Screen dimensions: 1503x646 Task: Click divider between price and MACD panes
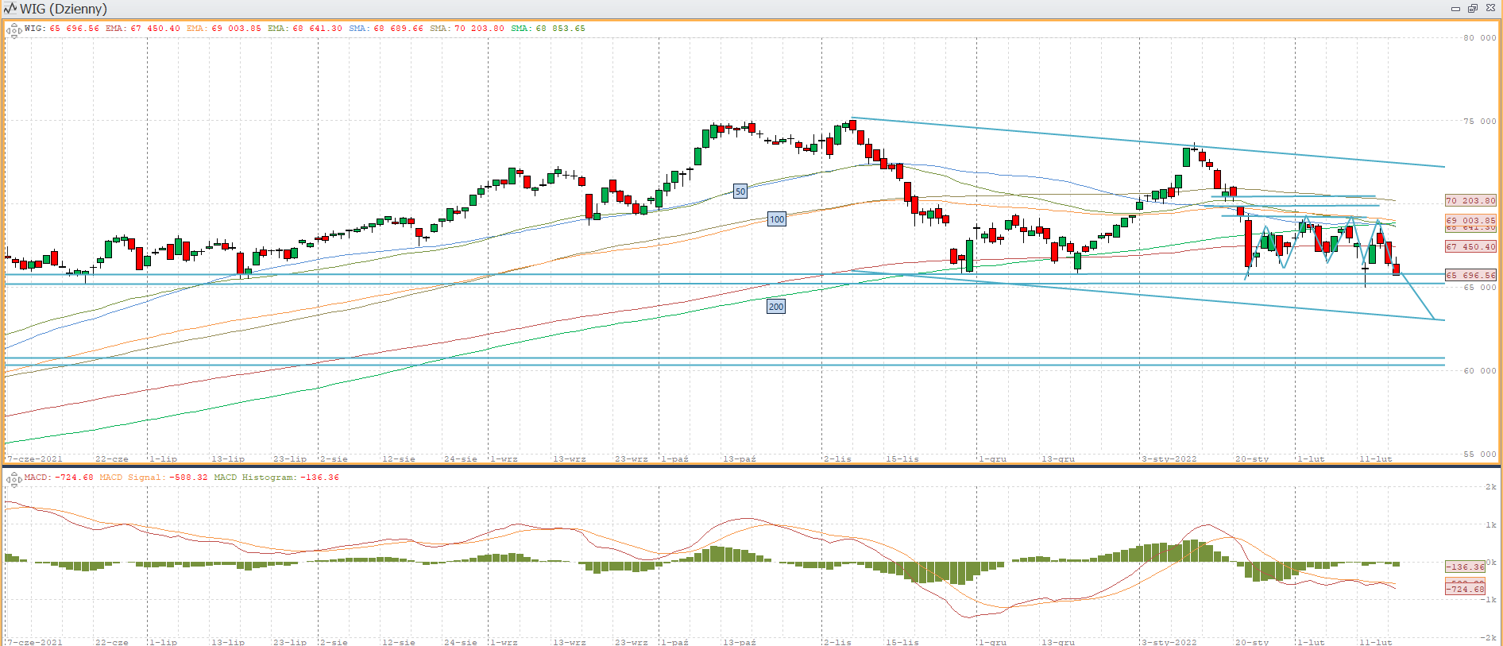click(751, 466)
